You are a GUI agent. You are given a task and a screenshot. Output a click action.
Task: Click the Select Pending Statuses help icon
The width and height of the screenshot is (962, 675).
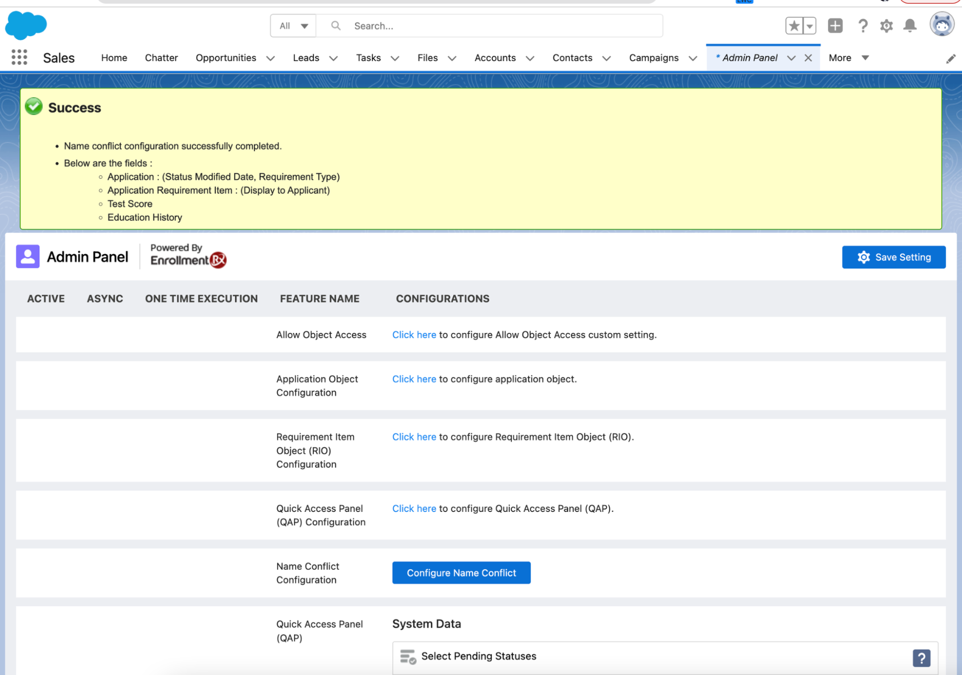[x=921, y=658]
